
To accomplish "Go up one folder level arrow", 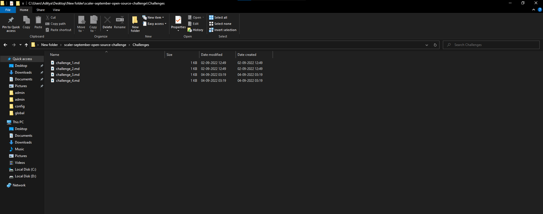I will pos(26,45).
